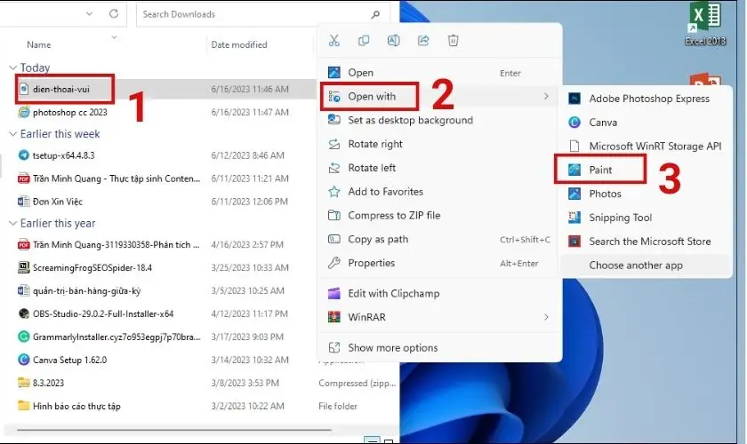The height and width of the screenshot is (444, 747).
Task: Click the sort chevron above Name column
Action: coord(114,36)
